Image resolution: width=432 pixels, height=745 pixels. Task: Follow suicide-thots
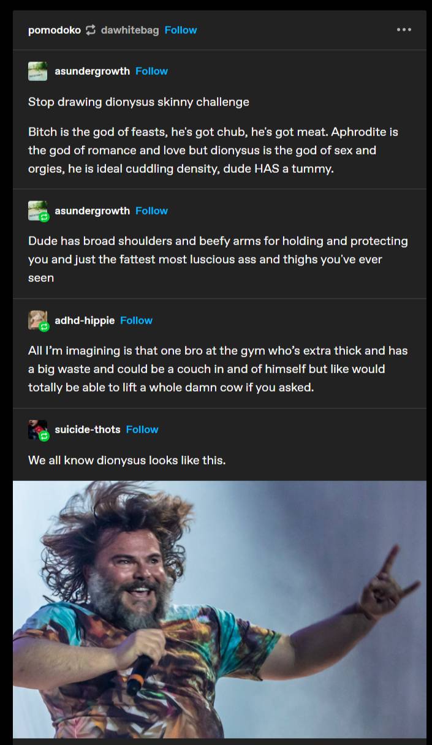click(x=142, y=429)
